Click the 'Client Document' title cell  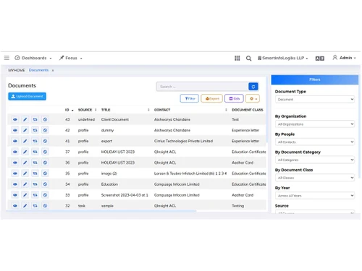[x=115, y=119]
